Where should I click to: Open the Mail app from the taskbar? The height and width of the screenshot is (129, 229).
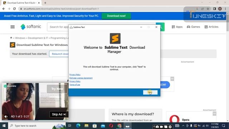pyautogui.click(x=103, y=126)
